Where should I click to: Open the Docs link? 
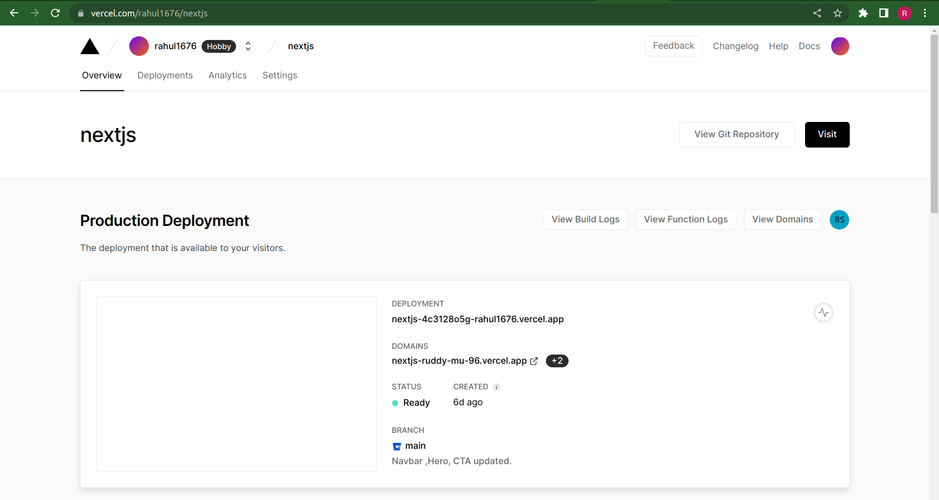click(x=809, y=46)
